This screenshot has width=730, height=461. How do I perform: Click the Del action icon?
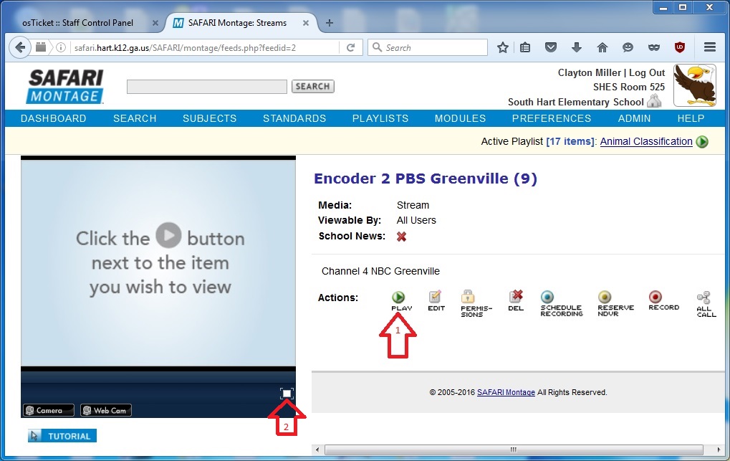point(516,297)
